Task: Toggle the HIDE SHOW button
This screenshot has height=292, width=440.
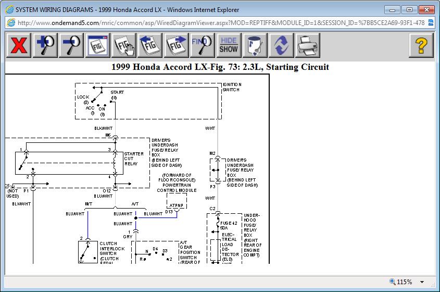Action: click(229, 45)
